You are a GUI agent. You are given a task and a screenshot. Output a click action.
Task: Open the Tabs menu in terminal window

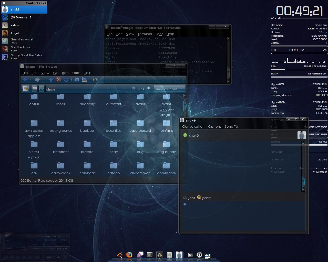159,34
